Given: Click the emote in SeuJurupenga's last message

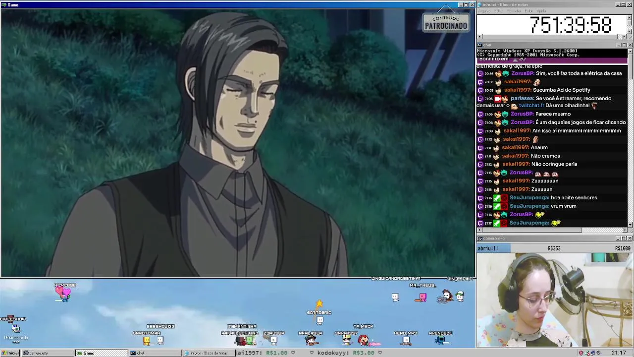Looking at the screenshot, I should click(556, 223).
